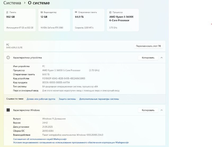Click the (3.70 GHz) value in specs

pyautogui.click(x=94, y=70)
